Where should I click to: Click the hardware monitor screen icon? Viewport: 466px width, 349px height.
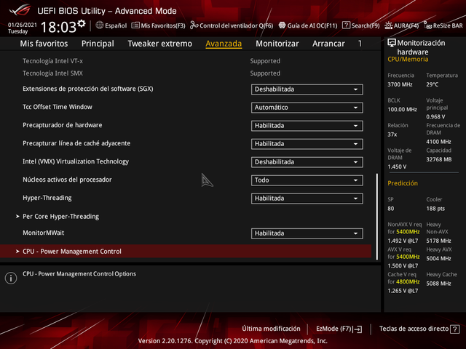tap(392, 43)
